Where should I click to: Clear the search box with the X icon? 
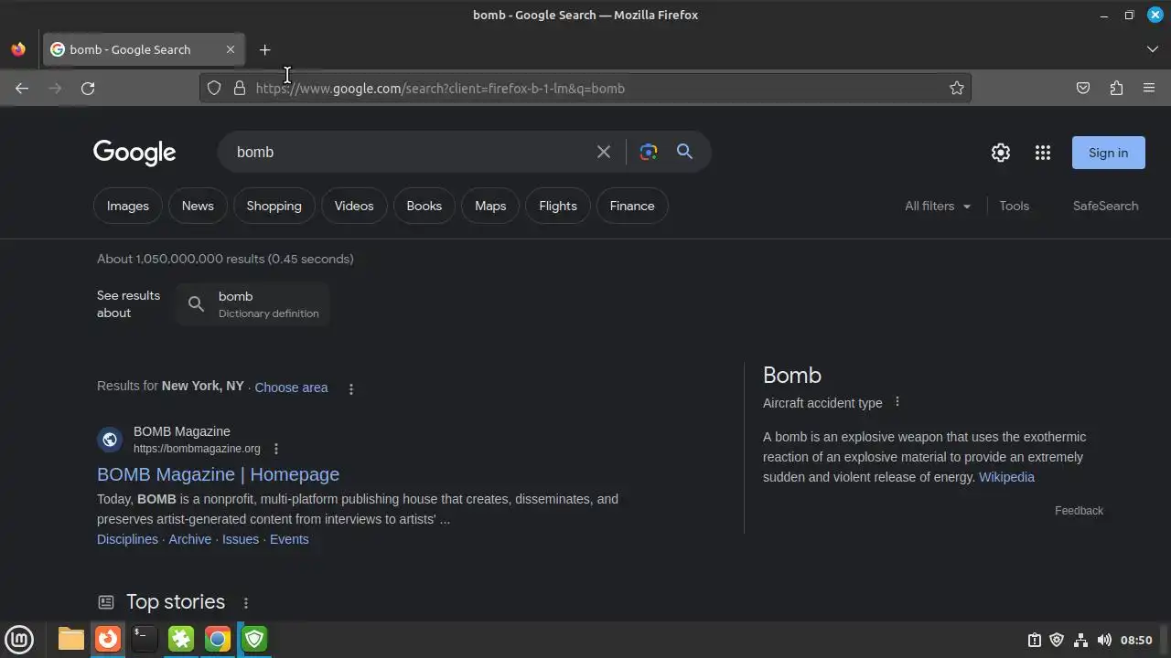tap(604, 152)
